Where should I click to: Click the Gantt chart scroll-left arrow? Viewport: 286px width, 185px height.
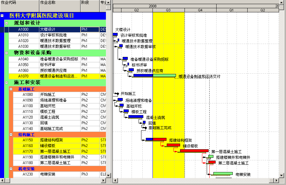(x=115, y=180)
